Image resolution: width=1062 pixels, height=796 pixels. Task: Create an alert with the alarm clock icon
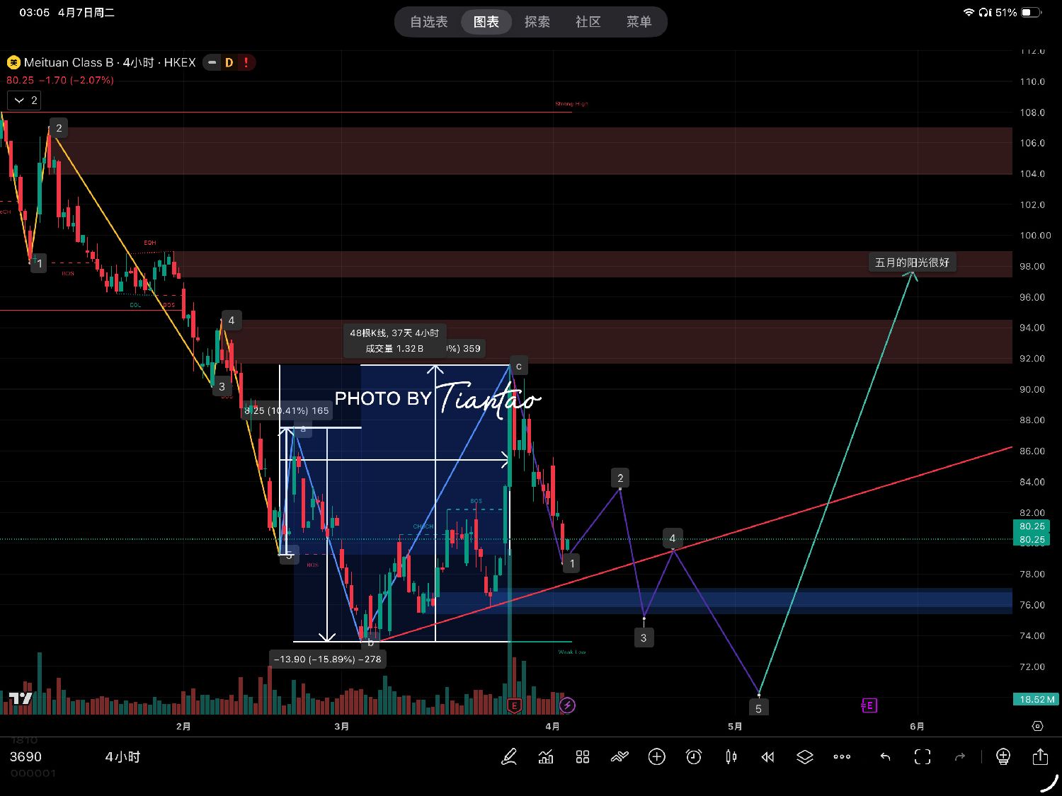click(694, 757)
